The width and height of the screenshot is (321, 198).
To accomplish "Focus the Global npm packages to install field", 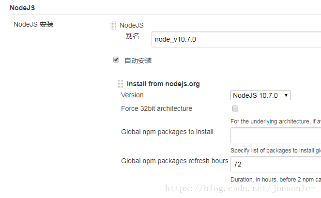I will point(275,136).
